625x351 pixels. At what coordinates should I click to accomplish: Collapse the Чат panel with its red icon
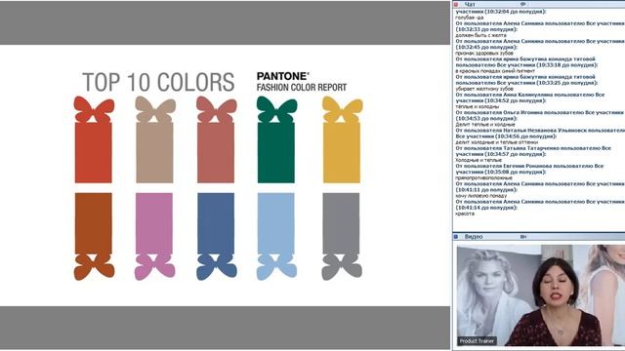pyautogui.click(x=456, y=4)
